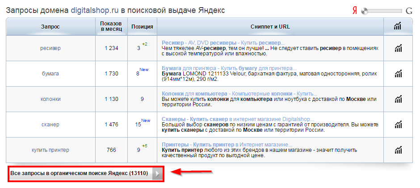
Task: Open chart icon for купить принтер row
Action: (398, 150)
